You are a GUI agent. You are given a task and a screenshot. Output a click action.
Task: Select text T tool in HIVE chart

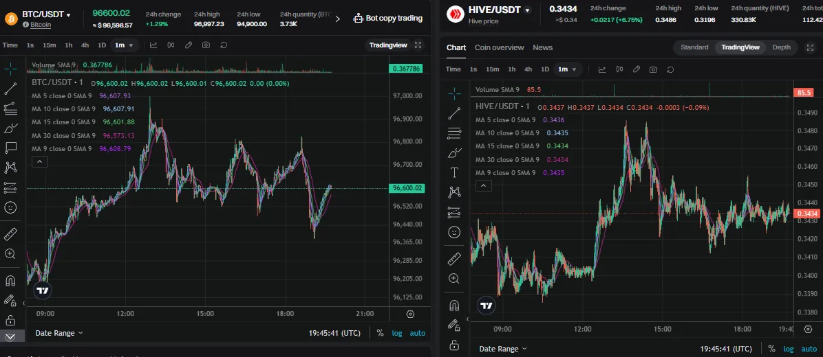click(x=455, y=172)
